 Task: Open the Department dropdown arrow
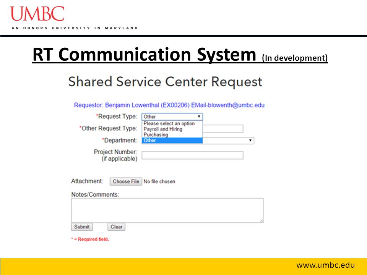click(x=250, y=140)
